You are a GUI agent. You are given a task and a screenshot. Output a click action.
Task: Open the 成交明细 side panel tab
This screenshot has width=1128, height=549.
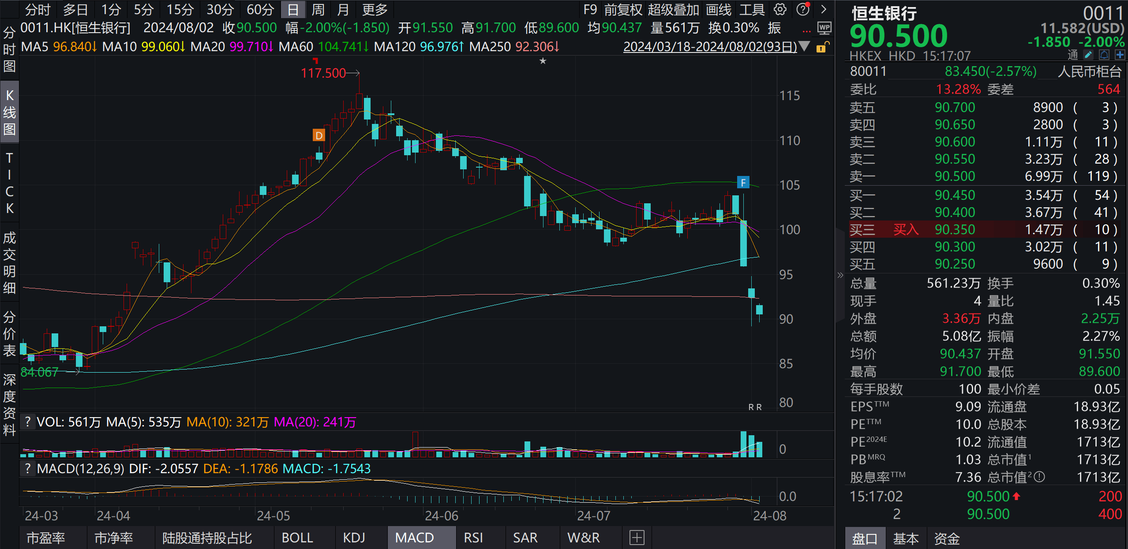(x=9, y=263)
